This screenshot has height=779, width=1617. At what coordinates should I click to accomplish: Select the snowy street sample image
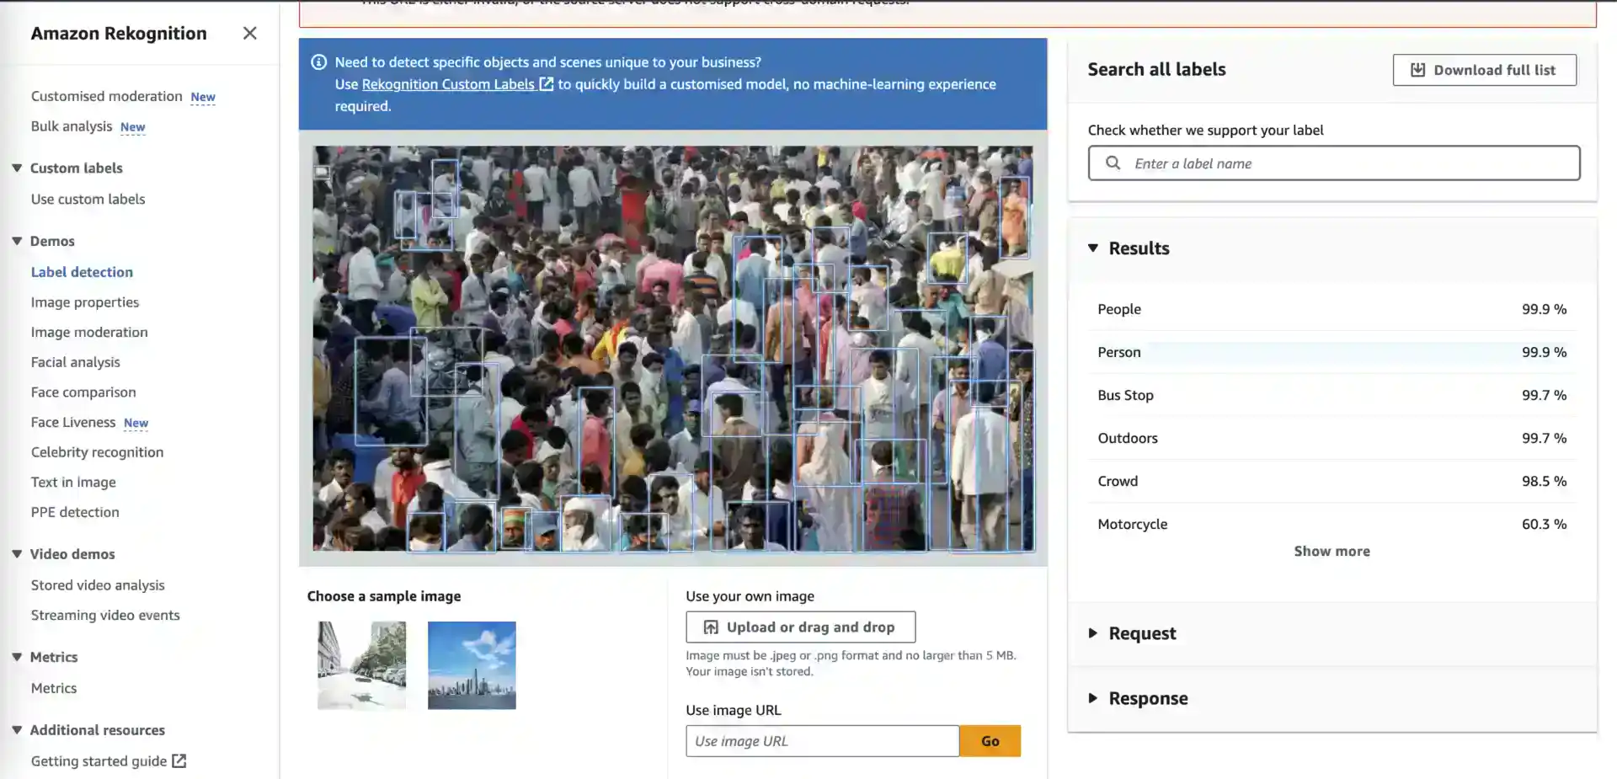[361, 665]
